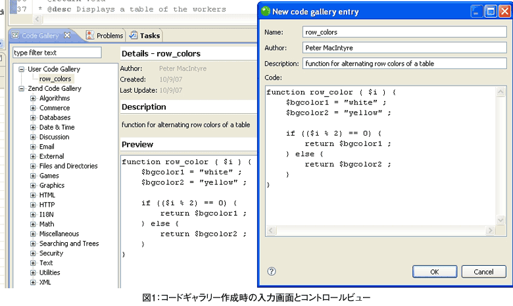The image size is (513, 306).
Task: Expand the Files and Directories category
Action: click(x=33, y=166)
